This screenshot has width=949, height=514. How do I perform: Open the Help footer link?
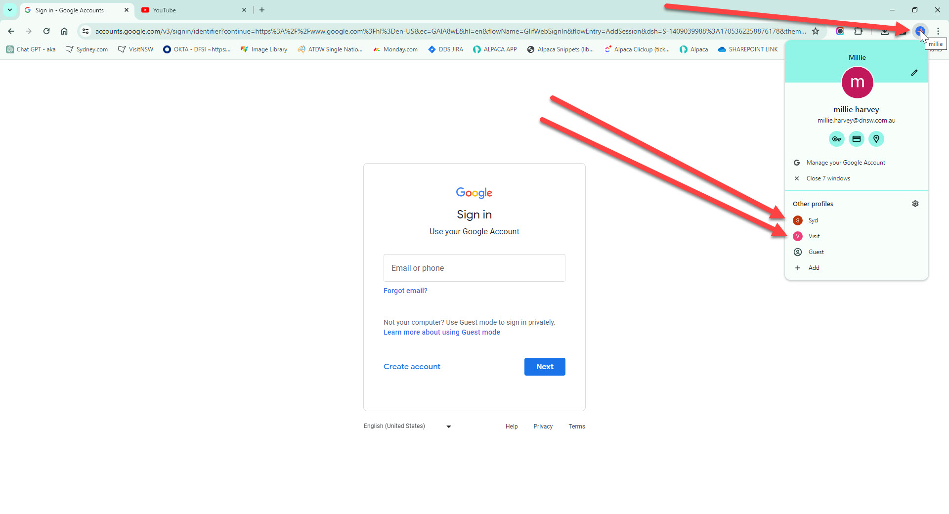click(512, 427)
